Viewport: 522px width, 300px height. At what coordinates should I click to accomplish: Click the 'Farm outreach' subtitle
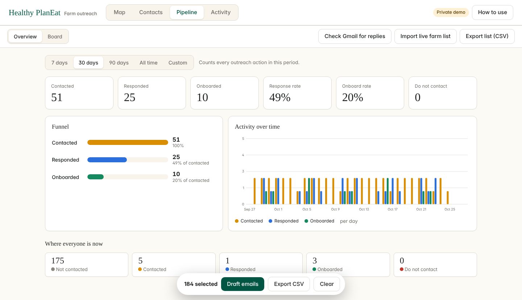80,14
